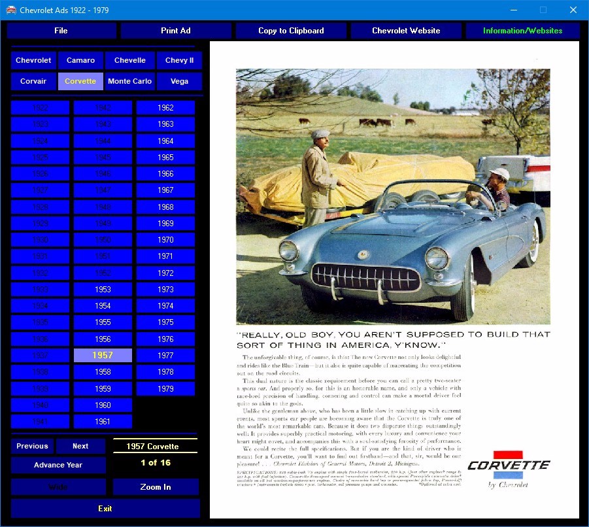Click the Zoom In button
The image size is (589, 527).
(156, 487)
